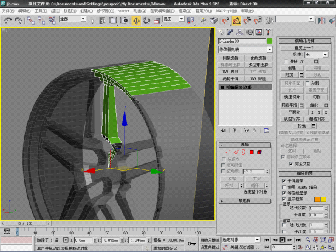Open the 约束 constraint dropdown
This screenshot has height=252, width=336.
pyautogui.click(x=317, y=55)
